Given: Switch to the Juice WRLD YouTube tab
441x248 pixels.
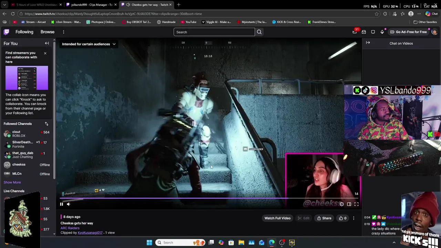Looking at the screenshot, I should point(36,5).
